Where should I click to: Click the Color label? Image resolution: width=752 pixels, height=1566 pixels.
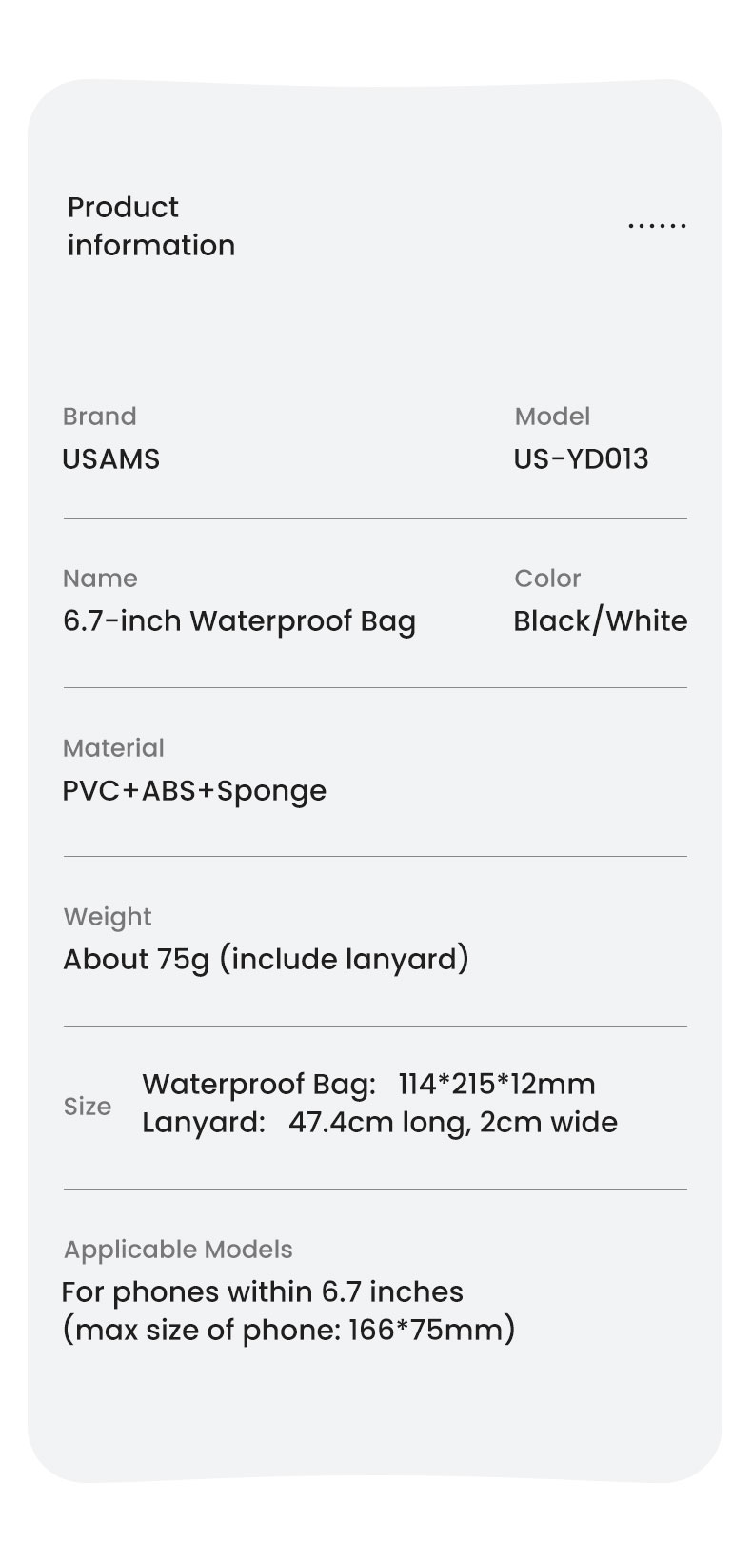click(547, 579)
